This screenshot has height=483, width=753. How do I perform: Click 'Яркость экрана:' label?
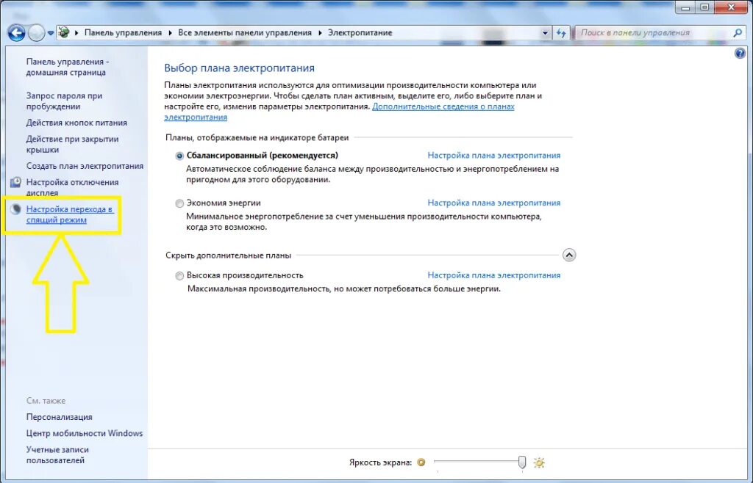(380, 462)
